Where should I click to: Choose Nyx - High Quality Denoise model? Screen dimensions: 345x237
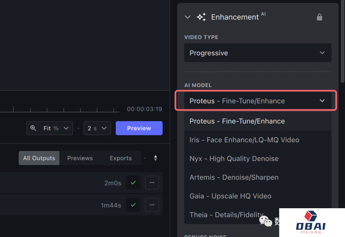click(234, 159)
